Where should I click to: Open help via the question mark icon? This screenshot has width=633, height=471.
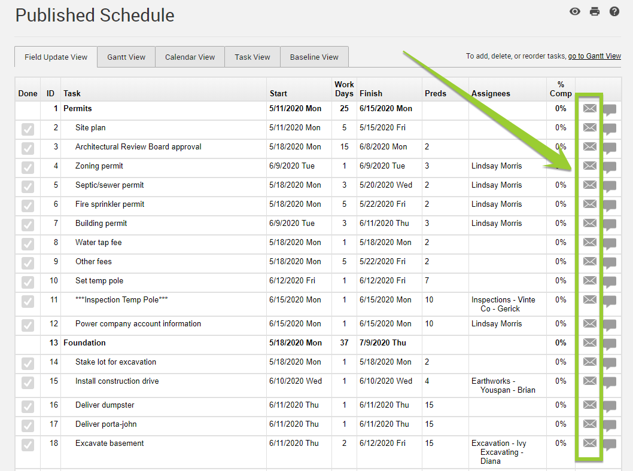coord(614,11)
